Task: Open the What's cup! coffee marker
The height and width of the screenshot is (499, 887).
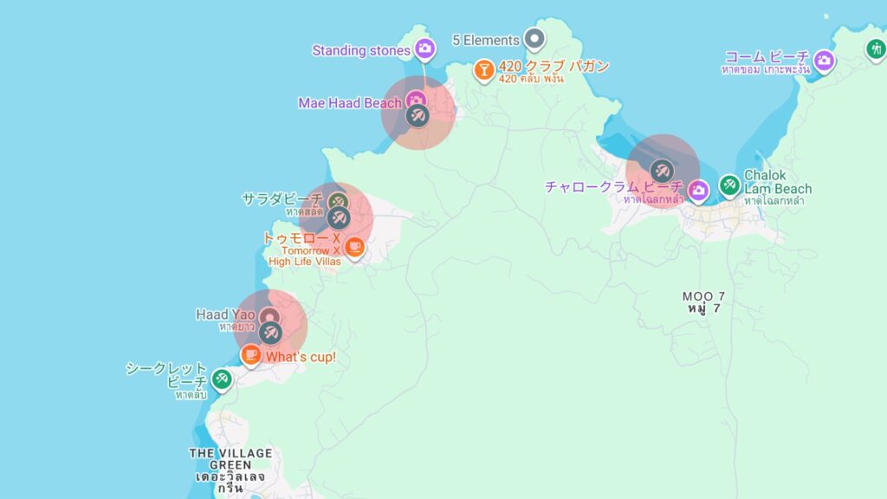Action: point(250,354)
